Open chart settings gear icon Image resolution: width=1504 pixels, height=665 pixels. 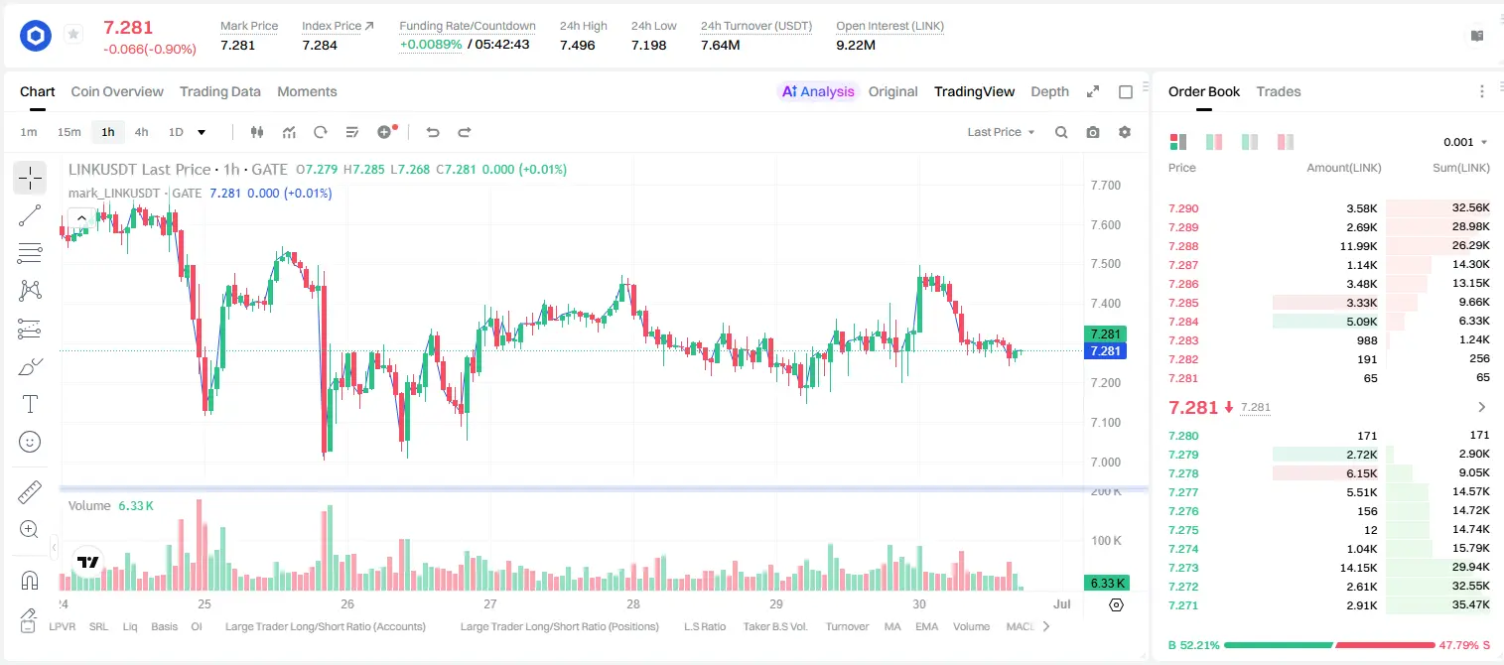1125,132
